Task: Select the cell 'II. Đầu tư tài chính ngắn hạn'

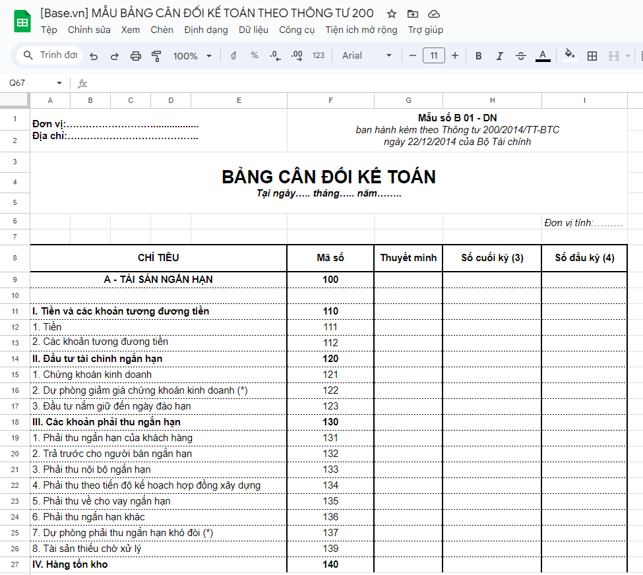Action: pos(158,359)
